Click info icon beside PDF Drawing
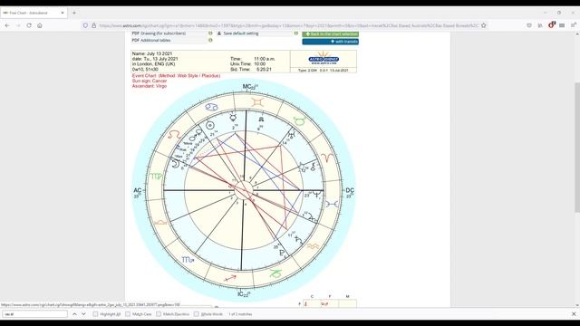580x326 pixels. 210,34
